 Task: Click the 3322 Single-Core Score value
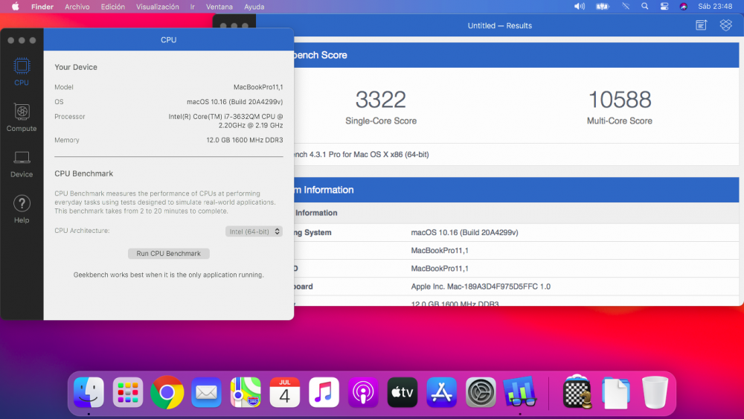(x=380, y=100)
